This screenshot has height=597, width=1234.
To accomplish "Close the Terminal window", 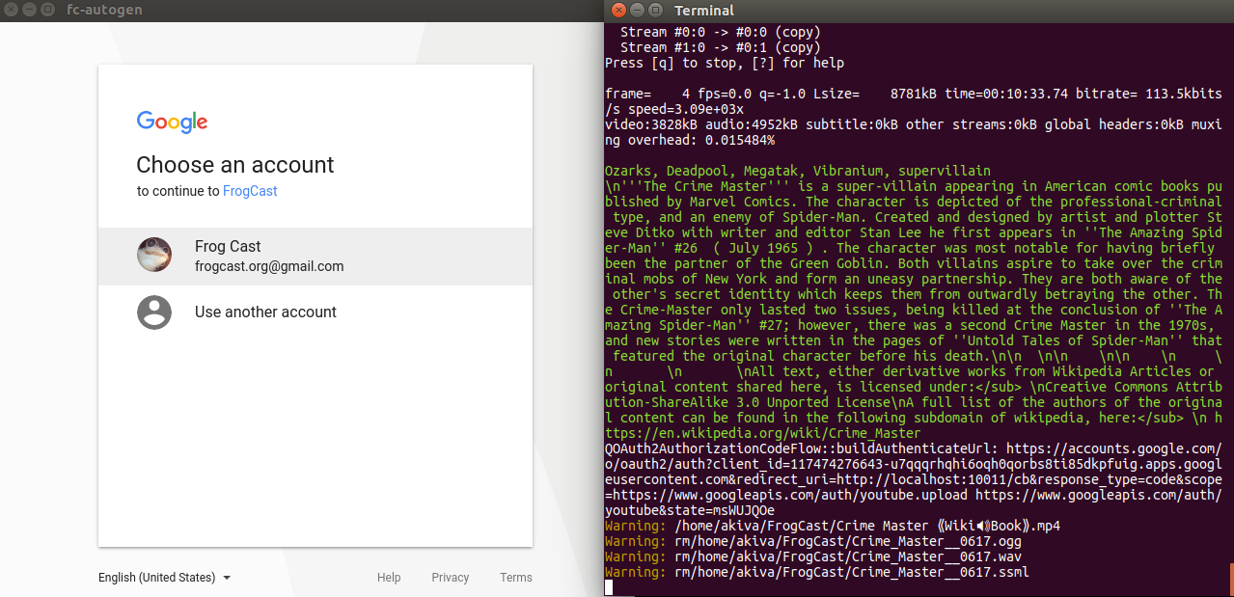I will pos(619,11).
